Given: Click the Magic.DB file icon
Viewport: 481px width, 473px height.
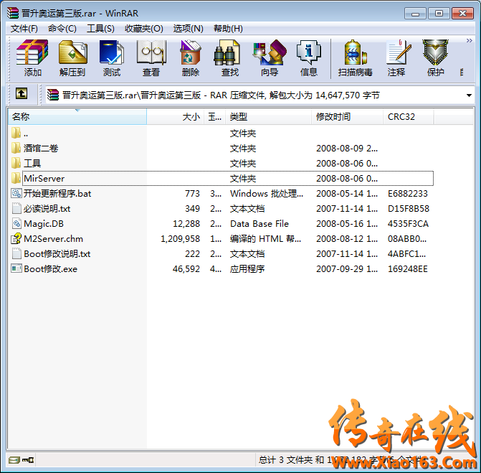Looking at the screenshot, I should tap(16, 223).
